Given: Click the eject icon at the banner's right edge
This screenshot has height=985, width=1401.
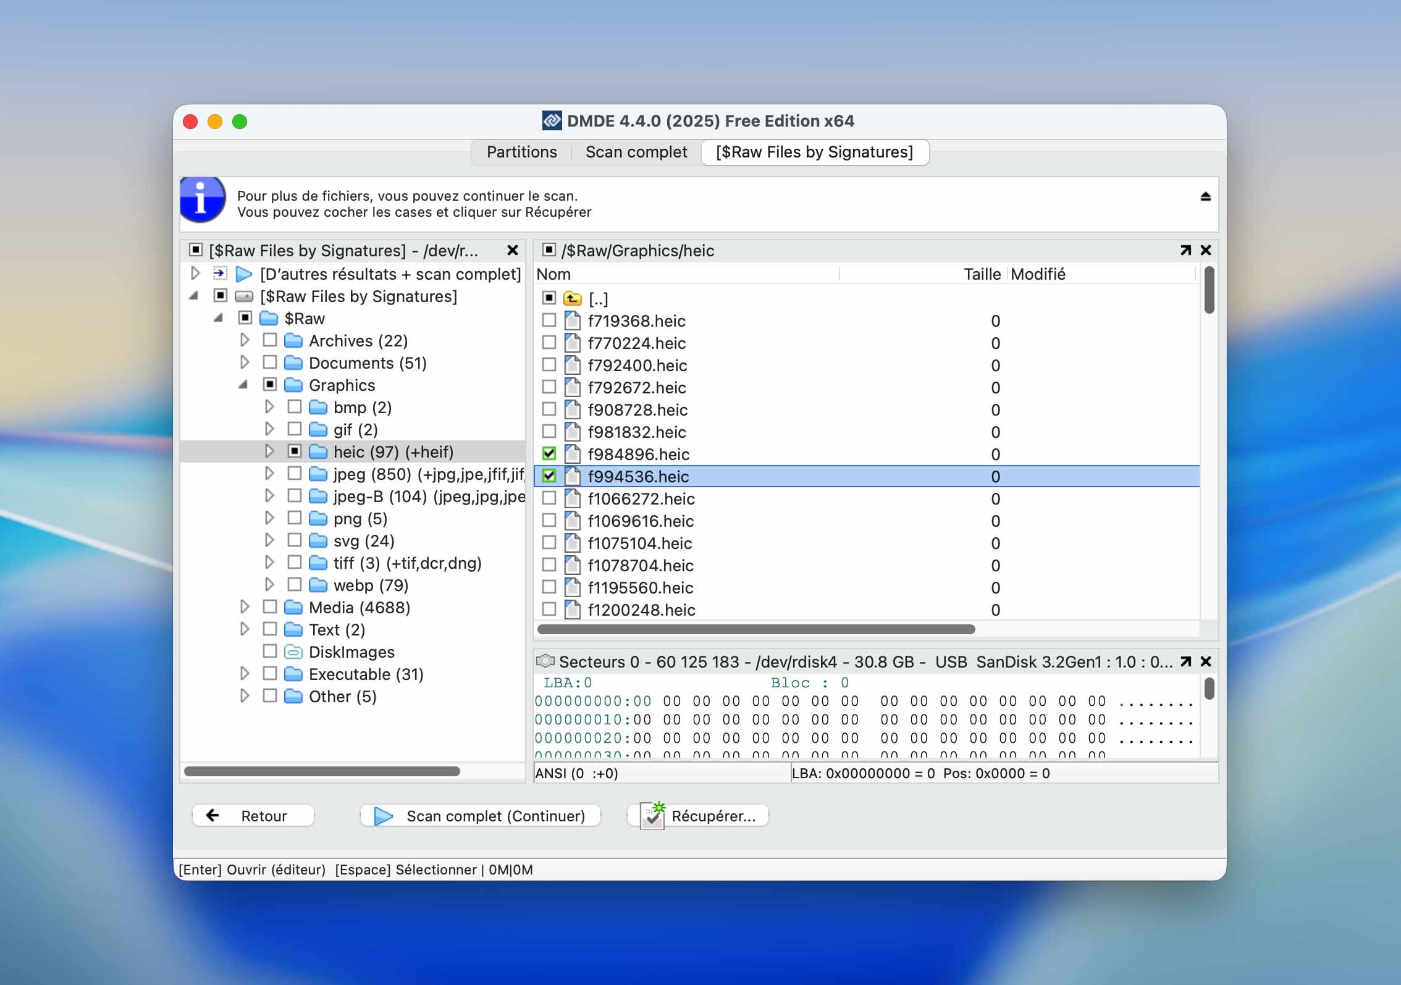Looking at the screenshot, I should 1205,197.
